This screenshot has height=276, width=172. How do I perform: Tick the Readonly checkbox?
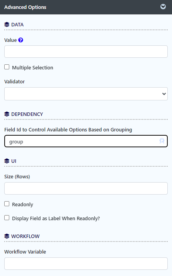click(x=7, y=204)
